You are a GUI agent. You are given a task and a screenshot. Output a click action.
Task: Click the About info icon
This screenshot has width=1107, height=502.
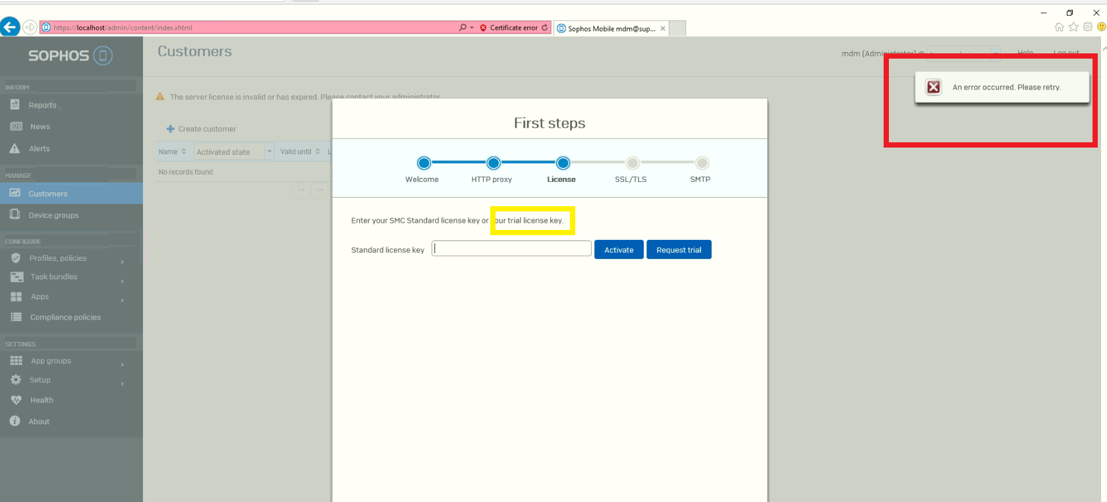tap(15, 421)
